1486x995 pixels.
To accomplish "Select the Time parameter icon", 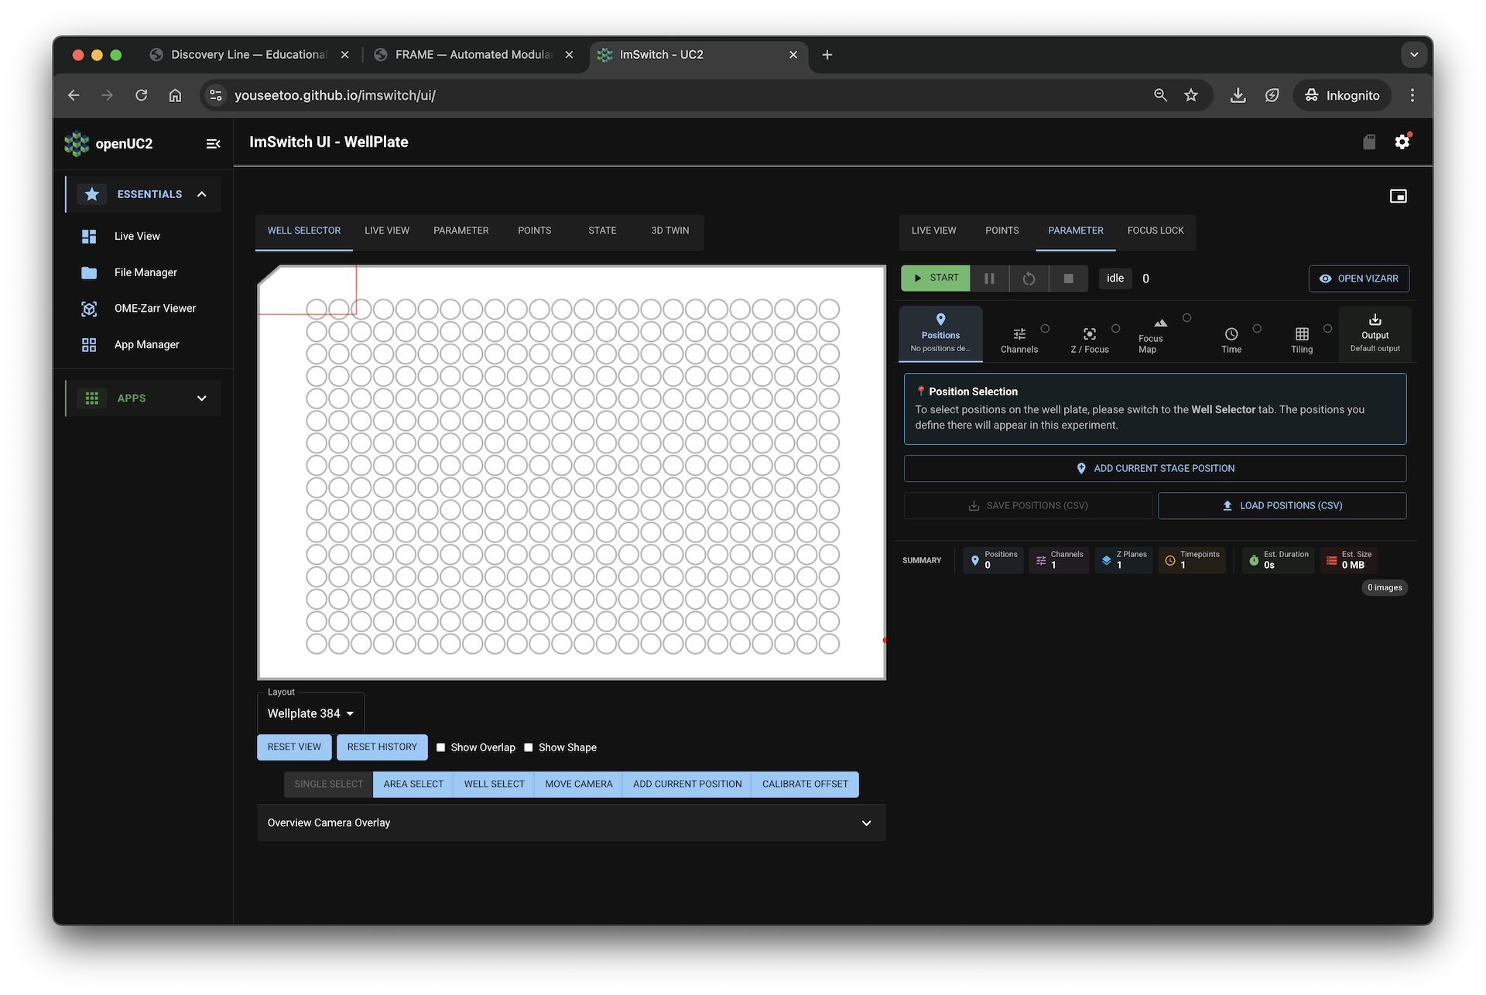I will (x=1231, y=334).
